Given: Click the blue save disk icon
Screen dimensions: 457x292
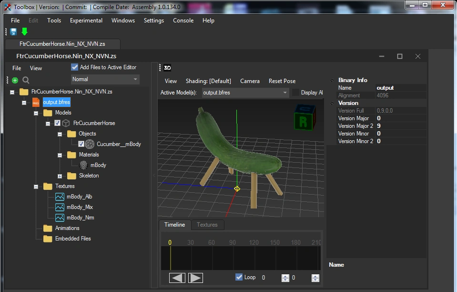Looking at the screenshot, I should click(x=13, y=32).
